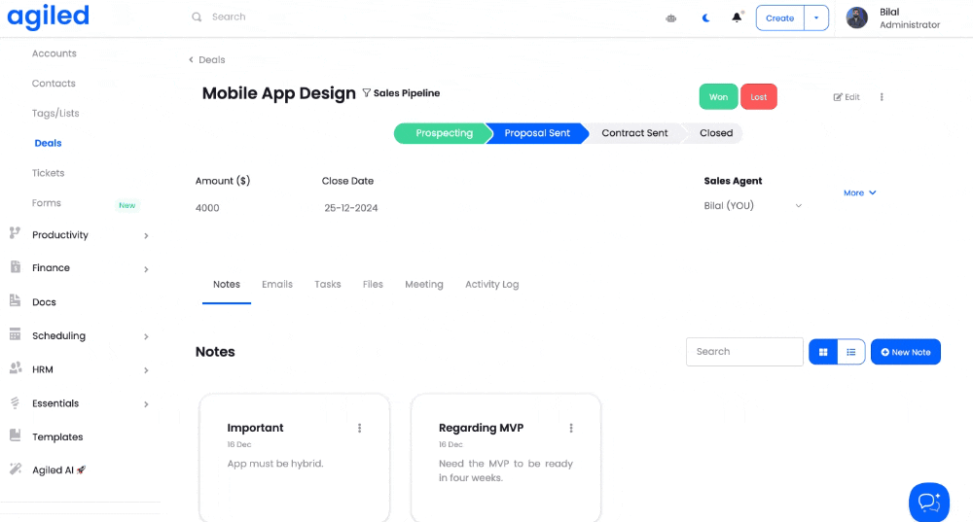Screen dimensions: 973x522
Task: Expand the Essentials menu chevron
Action: pos(147,404)
